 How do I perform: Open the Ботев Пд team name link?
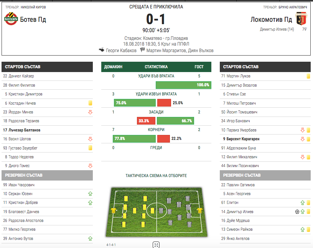click(x=33, y=19)
